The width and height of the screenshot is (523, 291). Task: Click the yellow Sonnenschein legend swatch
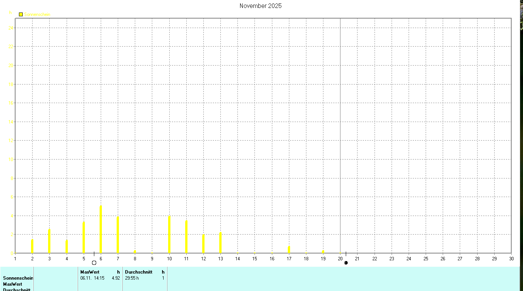click(x=21, y=14)
